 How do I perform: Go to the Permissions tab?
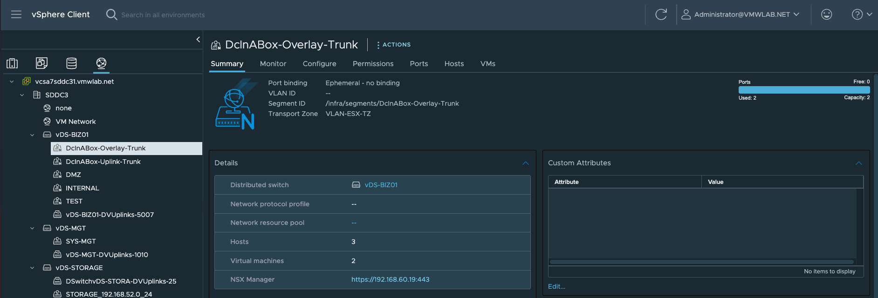pos(373,64)
